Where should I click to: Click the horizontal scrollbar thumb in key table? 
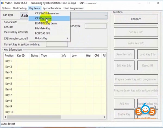click(x=34, y=117)
